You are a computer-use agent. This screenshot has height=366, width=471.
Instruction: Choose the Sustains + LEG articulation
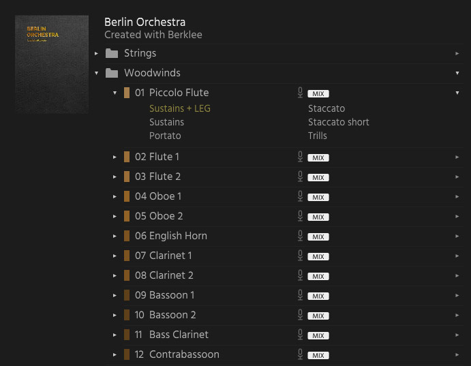click(x=180, y=108)
